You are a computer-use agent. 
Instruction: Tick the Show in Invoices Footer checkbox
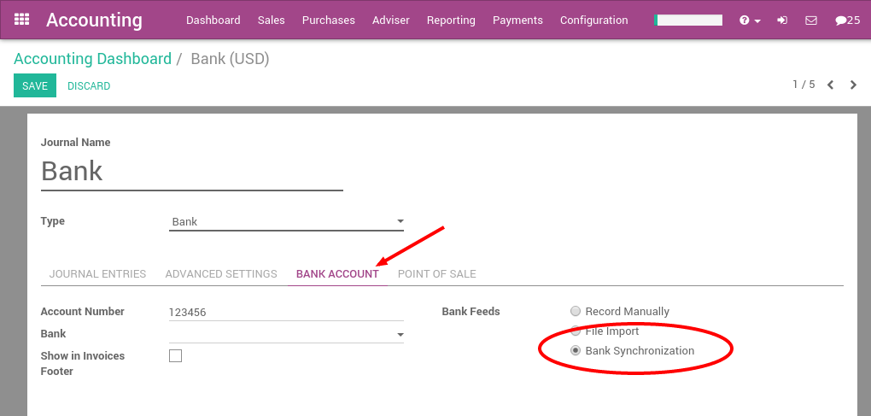coord(176,356)
